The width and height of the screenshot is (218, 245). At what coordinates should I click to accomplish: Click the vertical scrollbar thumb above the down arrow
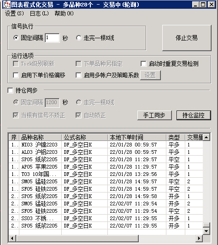coord(206,225)
